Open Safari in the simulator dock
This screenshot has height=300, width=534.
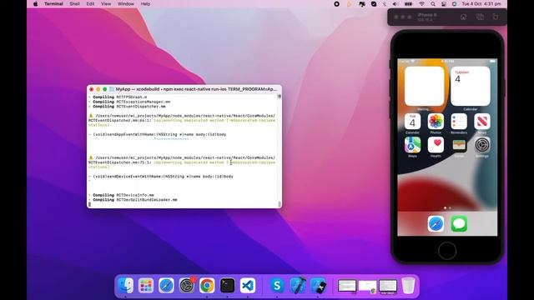point(436,224)
